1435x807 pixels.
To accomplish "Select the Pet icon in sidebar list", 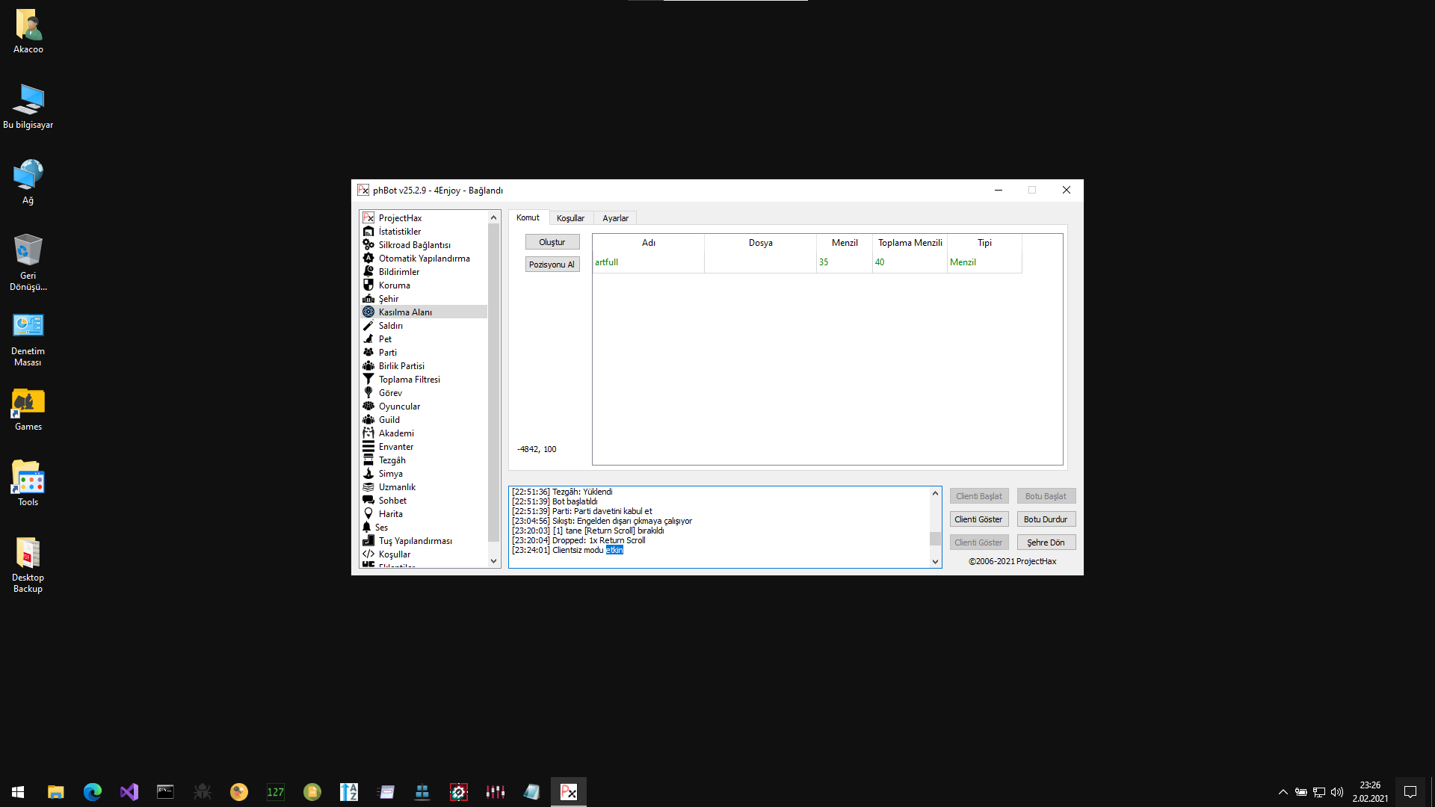I will [x=368, y=339].
